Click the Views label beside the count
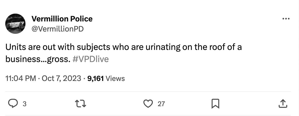299x116 pixels. click(x=115, y=78)
